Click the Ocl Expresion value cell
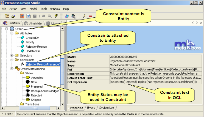 [x=156, y=82]
